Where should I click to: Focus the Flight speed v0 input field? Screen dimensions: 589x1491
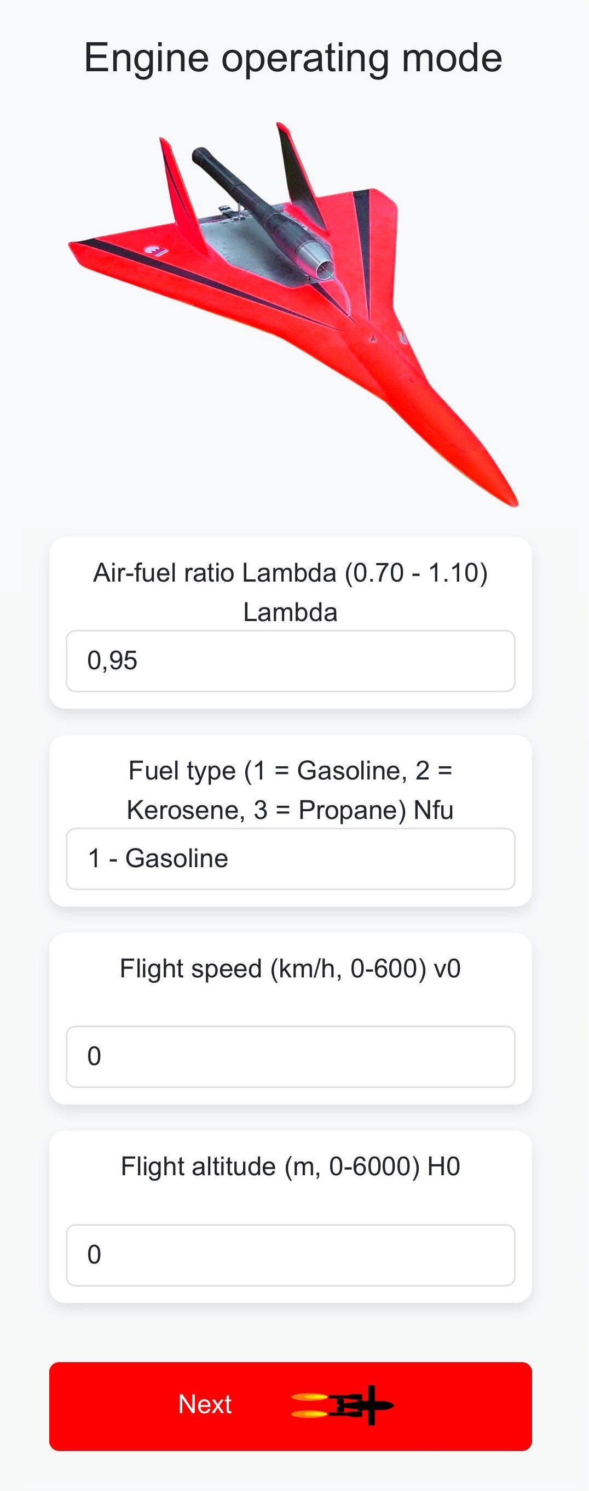pos(290,1057)
